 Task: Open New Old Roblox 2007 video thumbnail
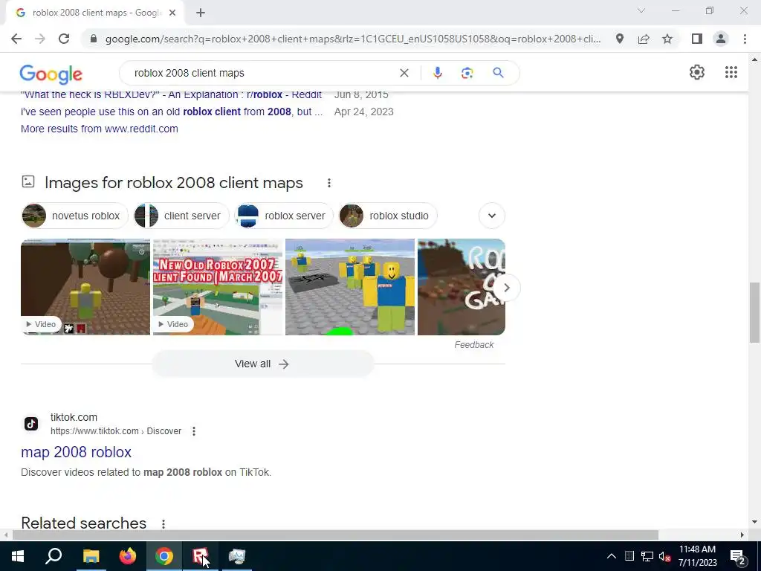point(218,286)
